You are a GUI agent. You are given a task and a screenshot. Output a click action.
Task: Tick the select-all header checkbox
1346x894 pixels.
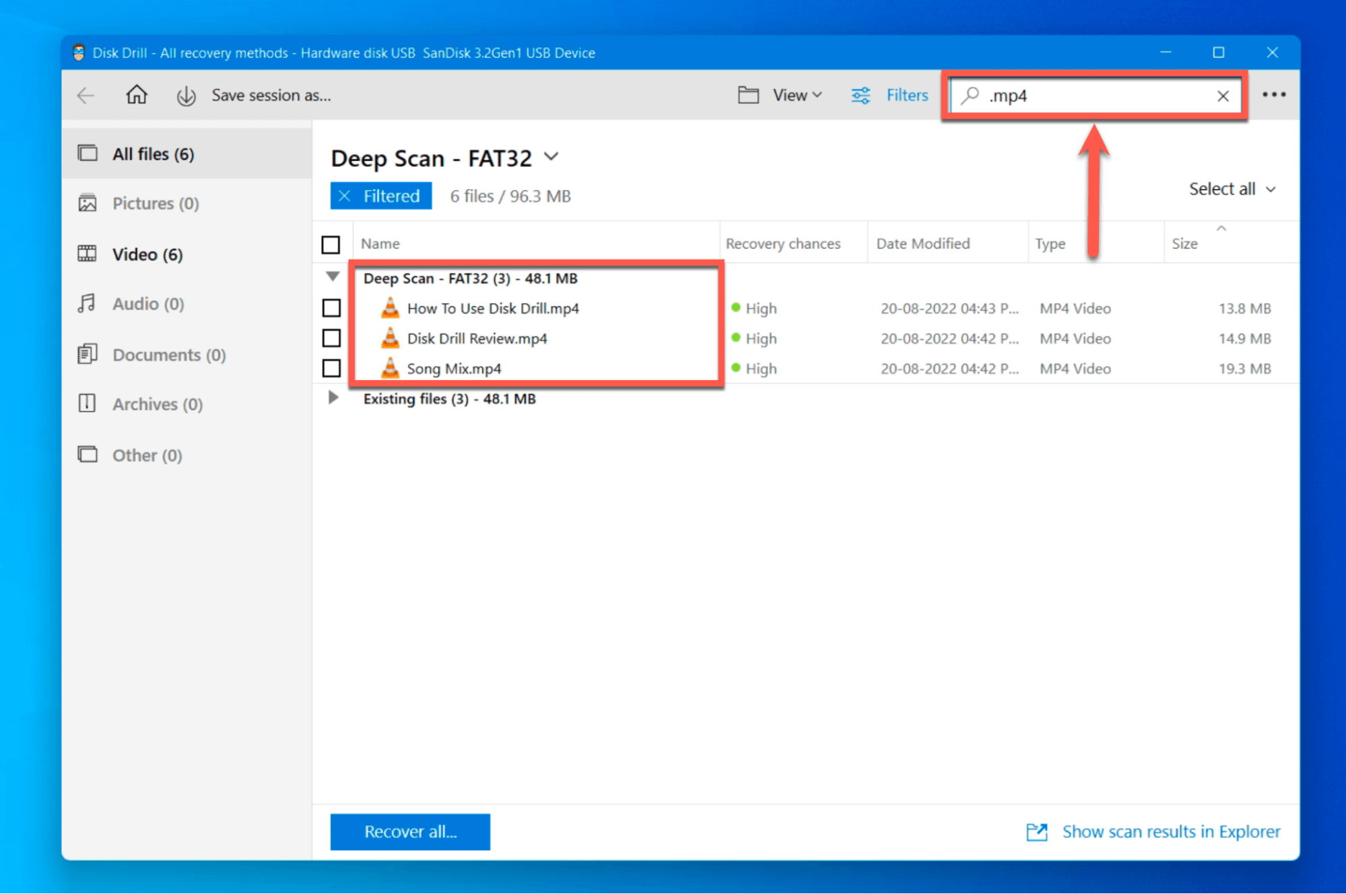[331, 245]
